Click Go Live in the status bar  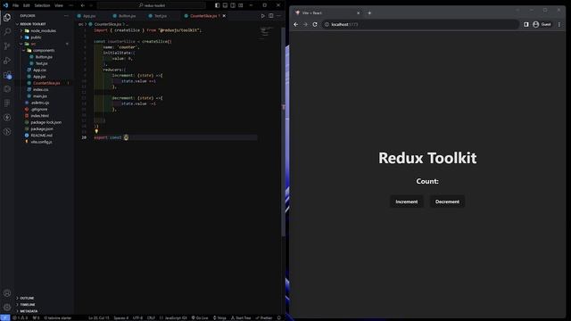[200, 317]
